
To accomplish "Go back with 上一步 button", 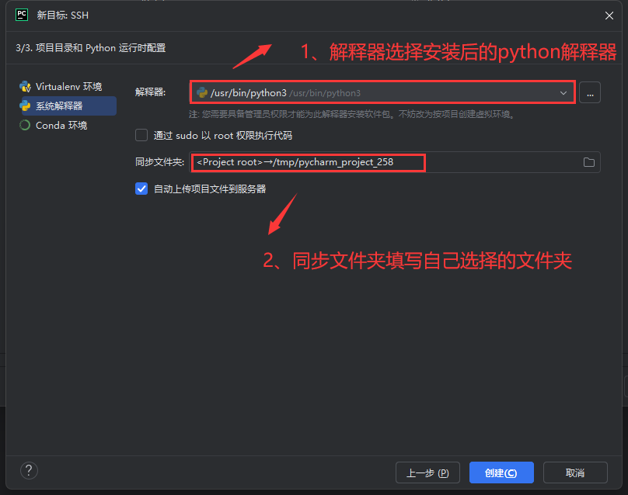I will coord(427,472).
